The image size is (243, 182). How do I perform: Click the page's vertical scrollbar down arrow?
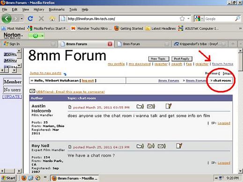pos(240,171)
